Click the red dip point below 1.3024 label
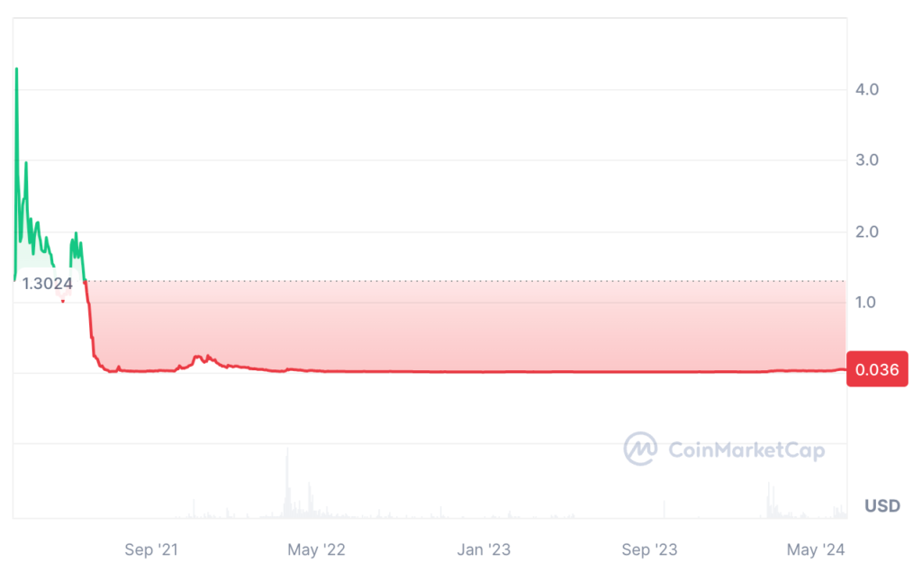The height and width of the screenshot is (581, 922). click(62, 301)
